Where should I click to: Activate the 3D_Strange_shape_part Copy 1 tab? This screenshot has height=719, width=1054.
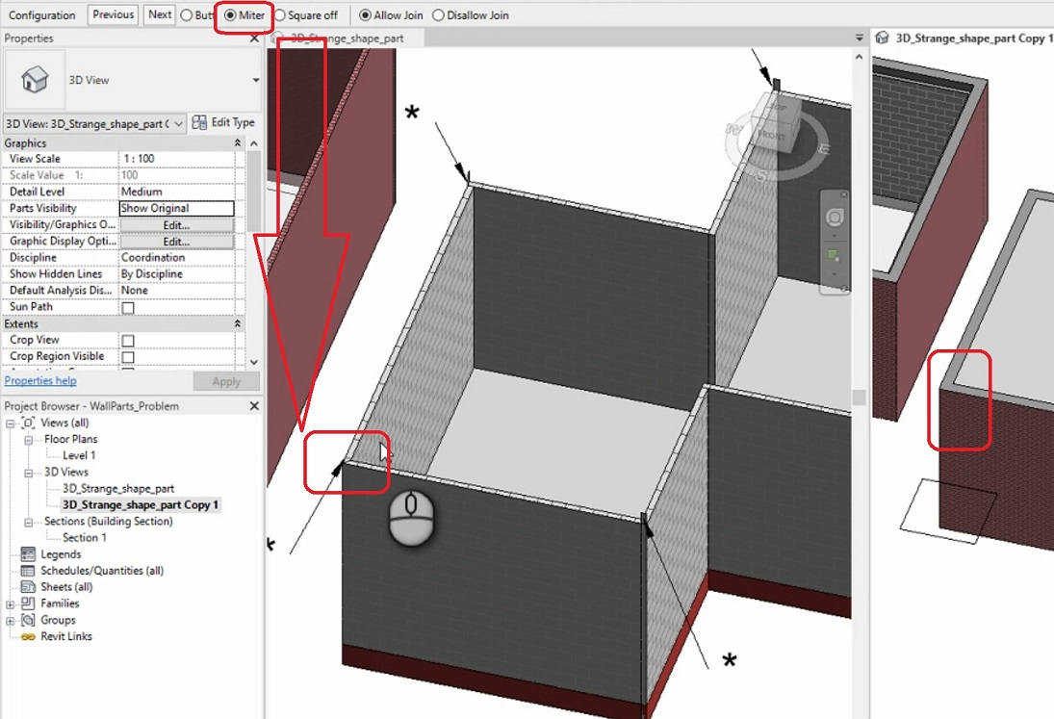(x=964, y=36)
